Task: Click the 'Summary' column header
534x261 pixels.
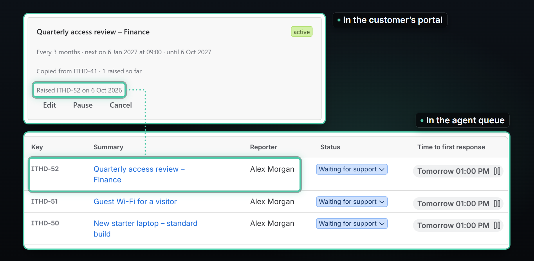Action: (x=108, y=147)
